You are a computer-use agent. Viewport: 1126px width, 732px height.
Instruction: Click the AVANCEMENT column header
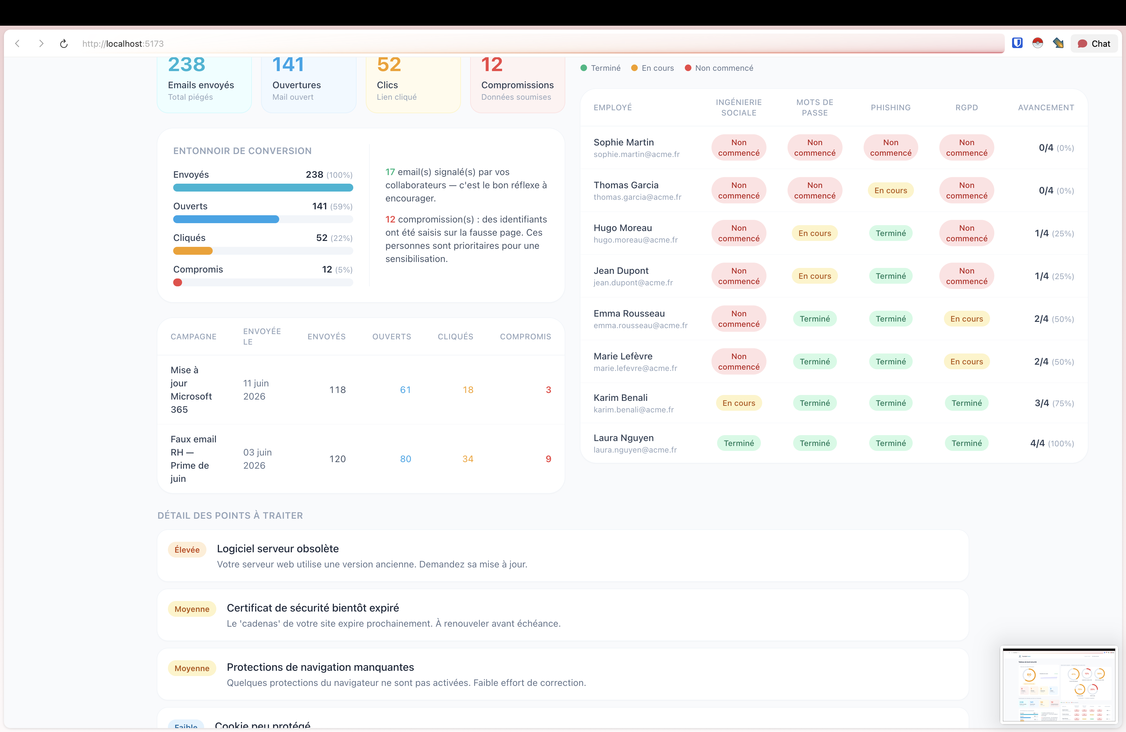1046,107
